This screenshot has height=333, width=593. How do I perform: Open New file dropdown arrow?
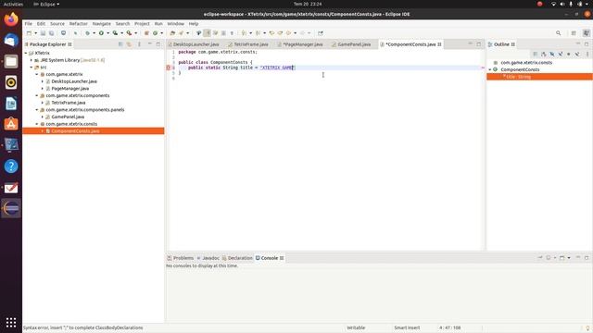click(36, 33)
